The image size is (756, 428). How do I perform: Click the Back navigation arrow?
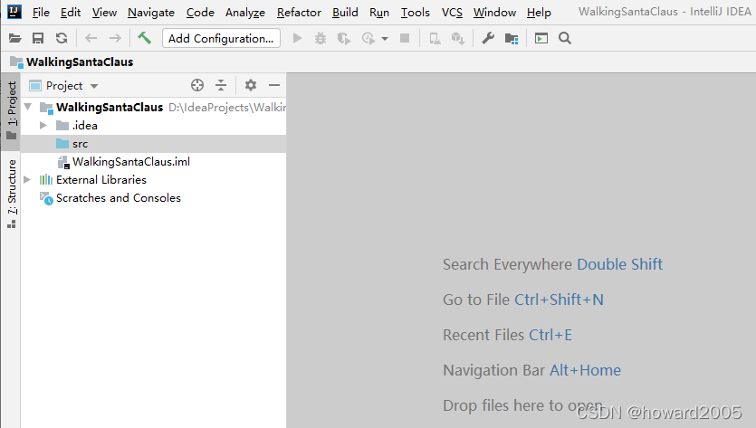(91, 38)
